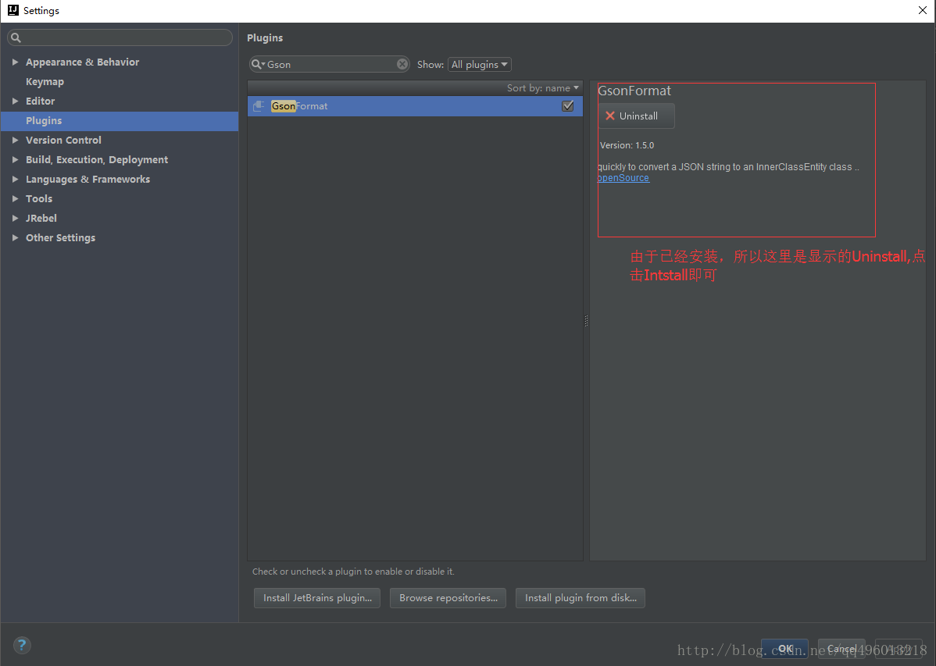The width and height of the screenshot is (936, 666).
Task: Open the Plugins settings page
Action: [44, 120]
